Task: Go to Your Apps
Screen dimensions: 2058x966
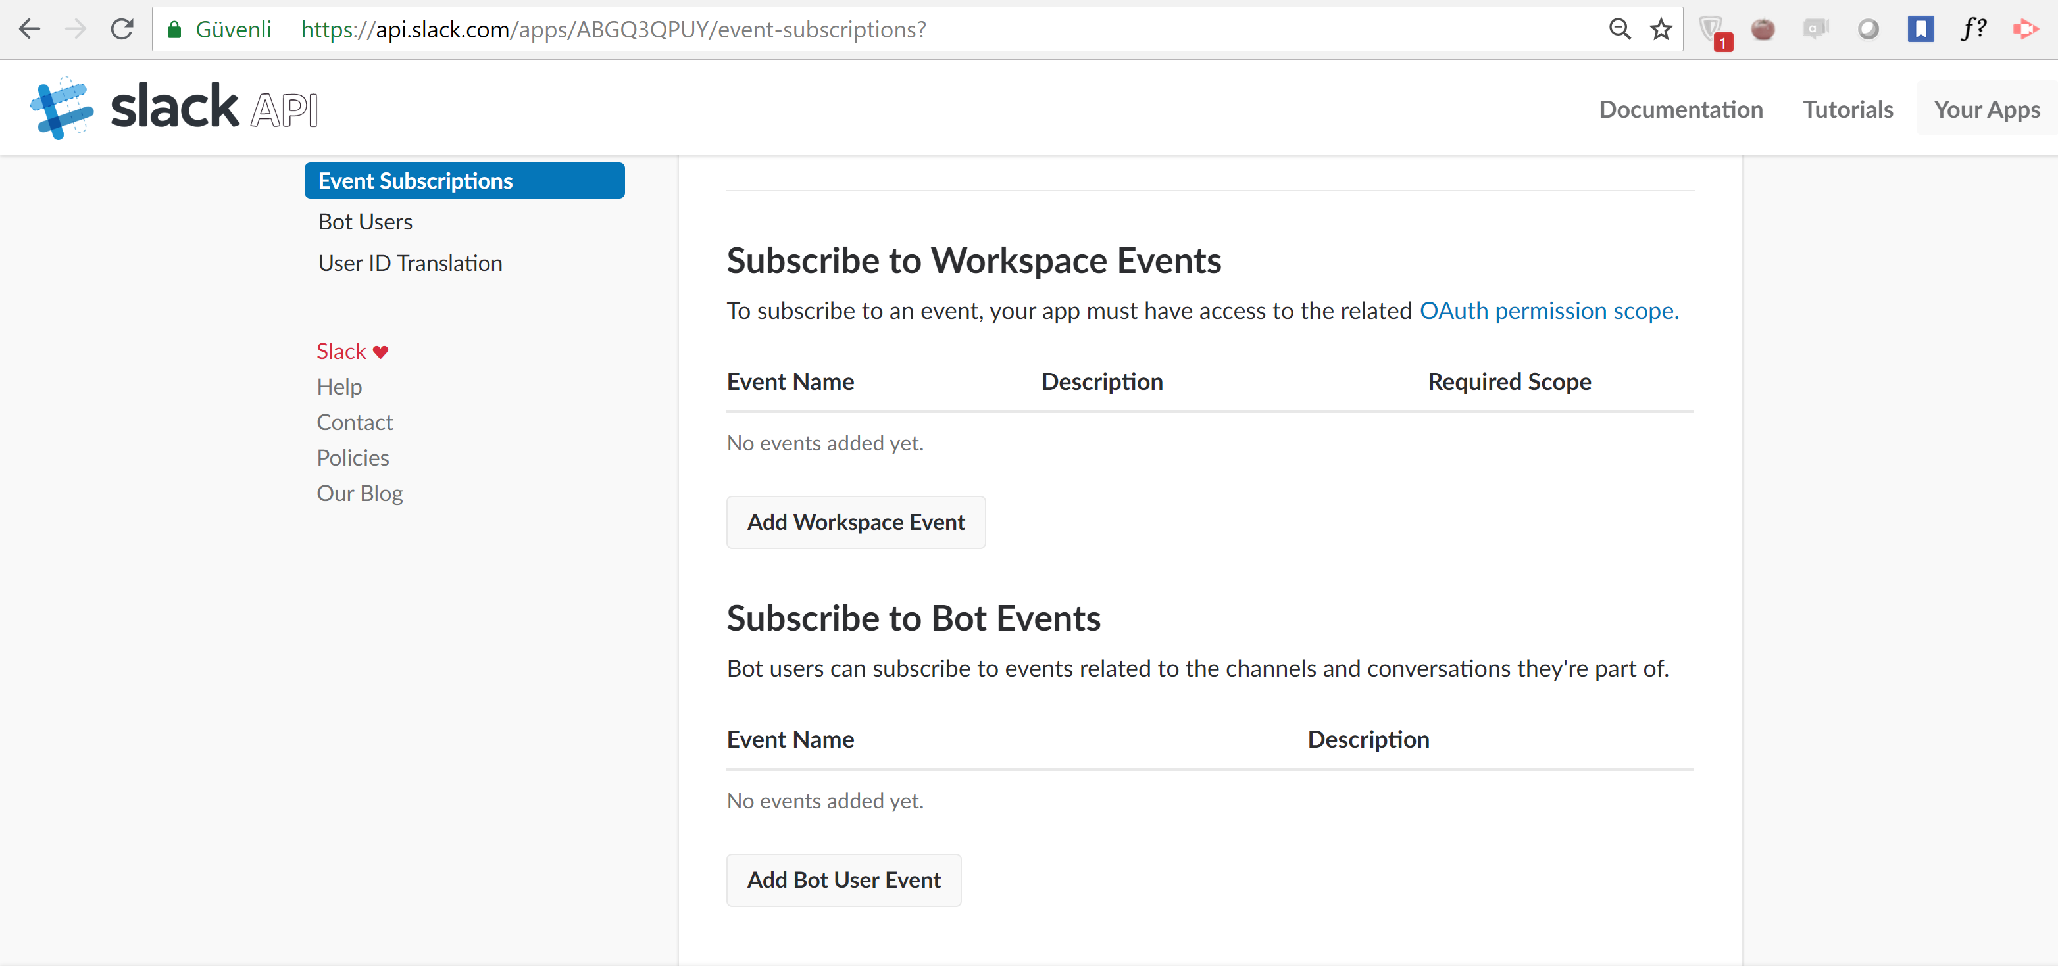Action: click(1986, 109)
